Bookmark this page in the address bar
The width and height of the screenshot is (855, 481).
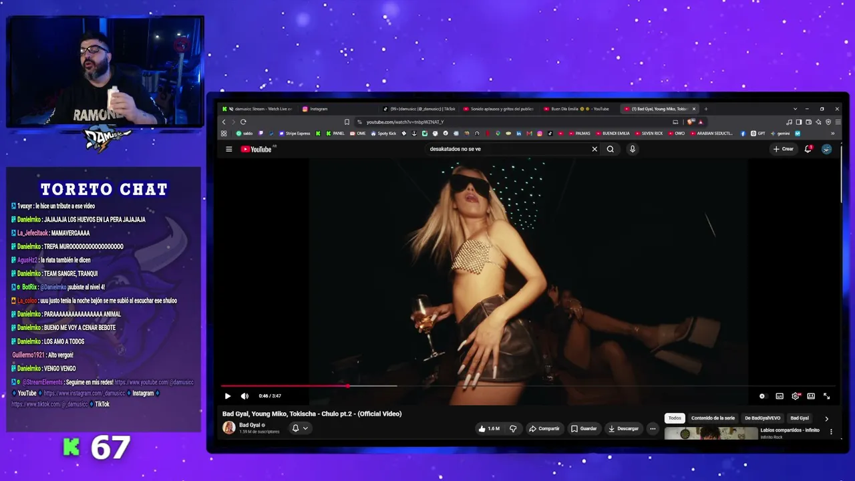(x=347, y=122)
